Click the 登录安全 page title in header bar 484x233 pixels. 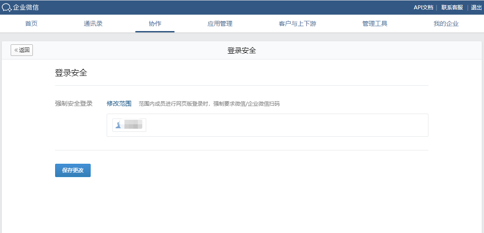coord(242,51)
